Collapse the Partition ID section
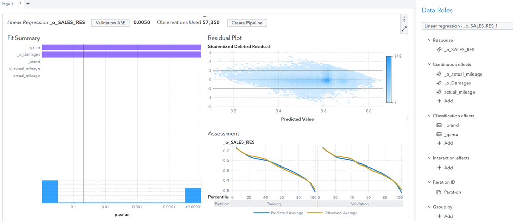513x221 pixels. (429, 182)
